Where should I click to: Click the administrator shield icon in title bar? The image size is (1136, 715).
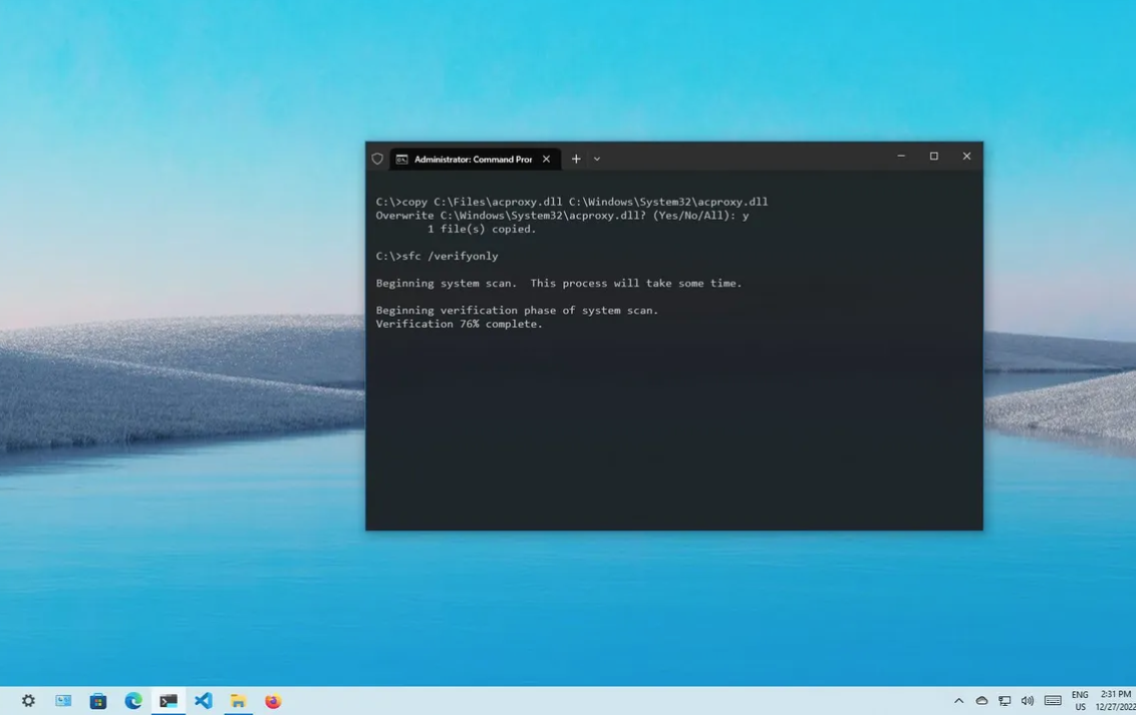tap(377, 159)
